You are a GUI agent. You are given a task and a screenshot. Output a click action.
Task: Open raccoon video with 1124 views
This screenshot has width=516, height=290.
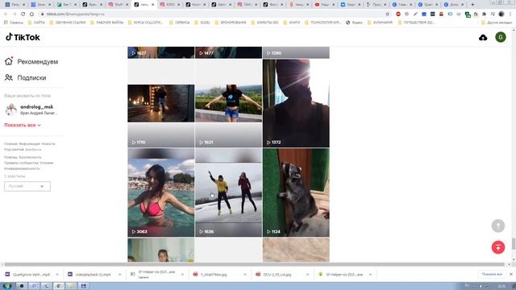click(296, 193)
